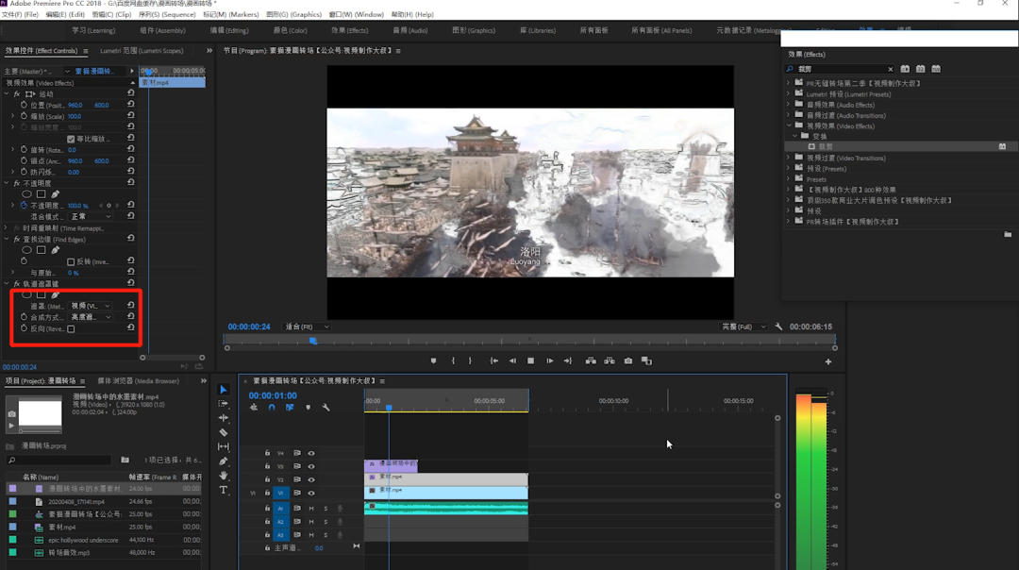This screenshot has height=570, width=1019.
Task: Enable Invert checkbox under Find Edges
Action: [71, 262]
